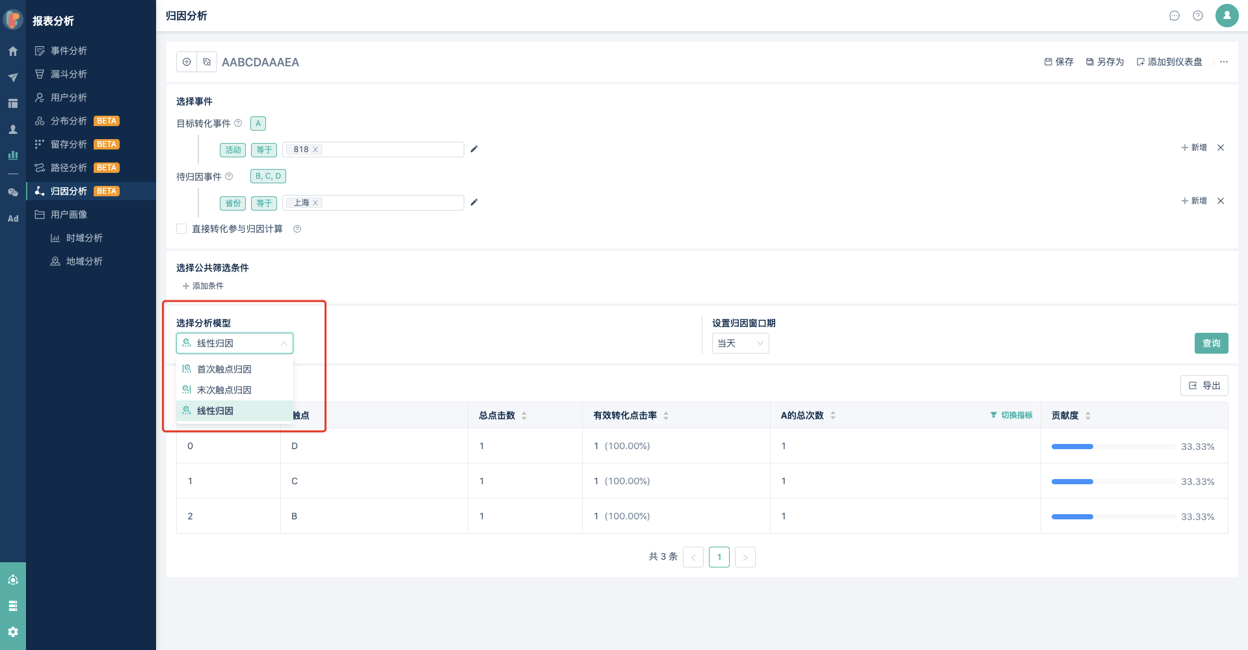The image size is (1248, 650).
Task: Click the copy icon beside report title
Action: (207, 62)
